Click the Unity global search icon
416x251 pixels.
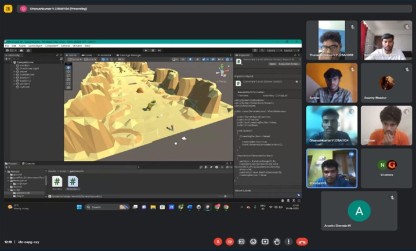pos(262,50)
